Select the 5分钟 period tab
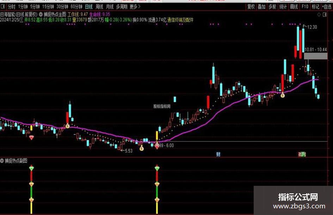333x215 pixels. [35, 7]
